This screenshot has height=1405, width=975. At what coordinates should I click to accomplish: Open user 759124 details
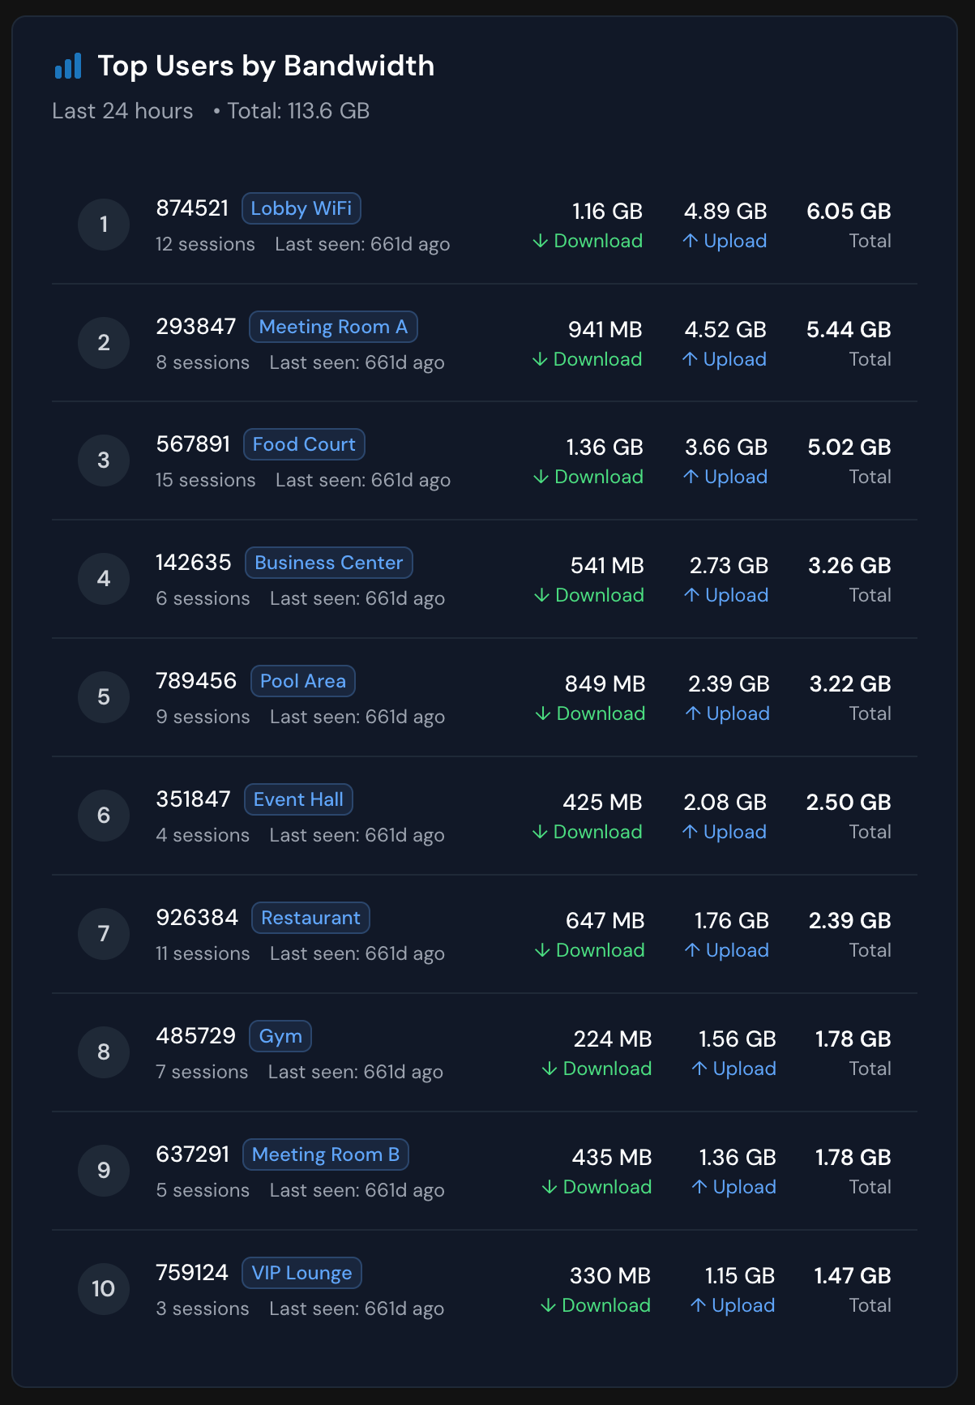(192, 1273)
